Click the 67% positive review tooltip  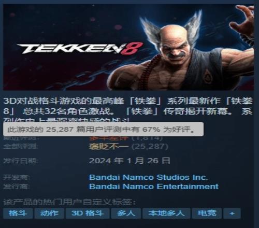(x=103, y=129)
